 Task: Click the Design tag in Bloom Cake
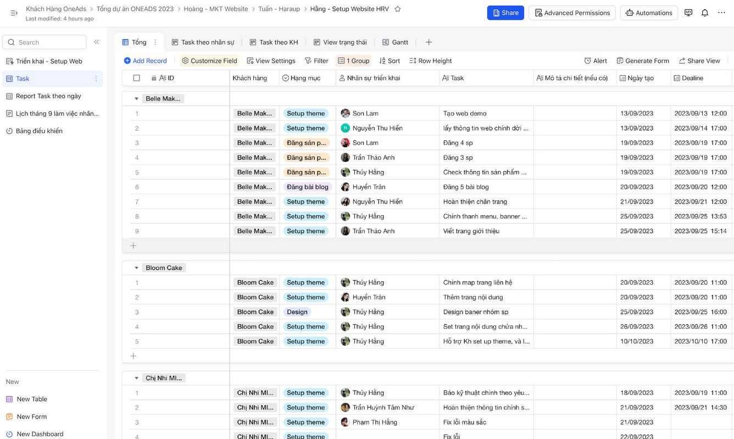[297, 312]
